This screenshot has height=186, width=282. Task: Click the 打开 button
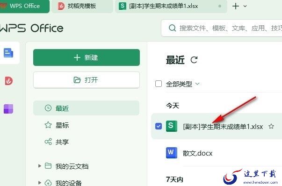[x=87, y=80]
